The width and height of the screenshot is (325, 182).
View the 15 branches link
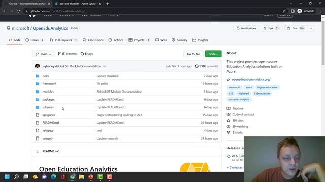click(x=68, y=54)
